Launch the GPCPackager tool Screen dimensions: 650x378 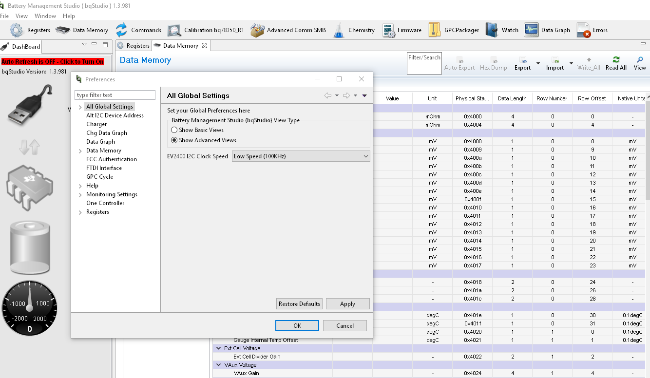[x=454, y=30]
